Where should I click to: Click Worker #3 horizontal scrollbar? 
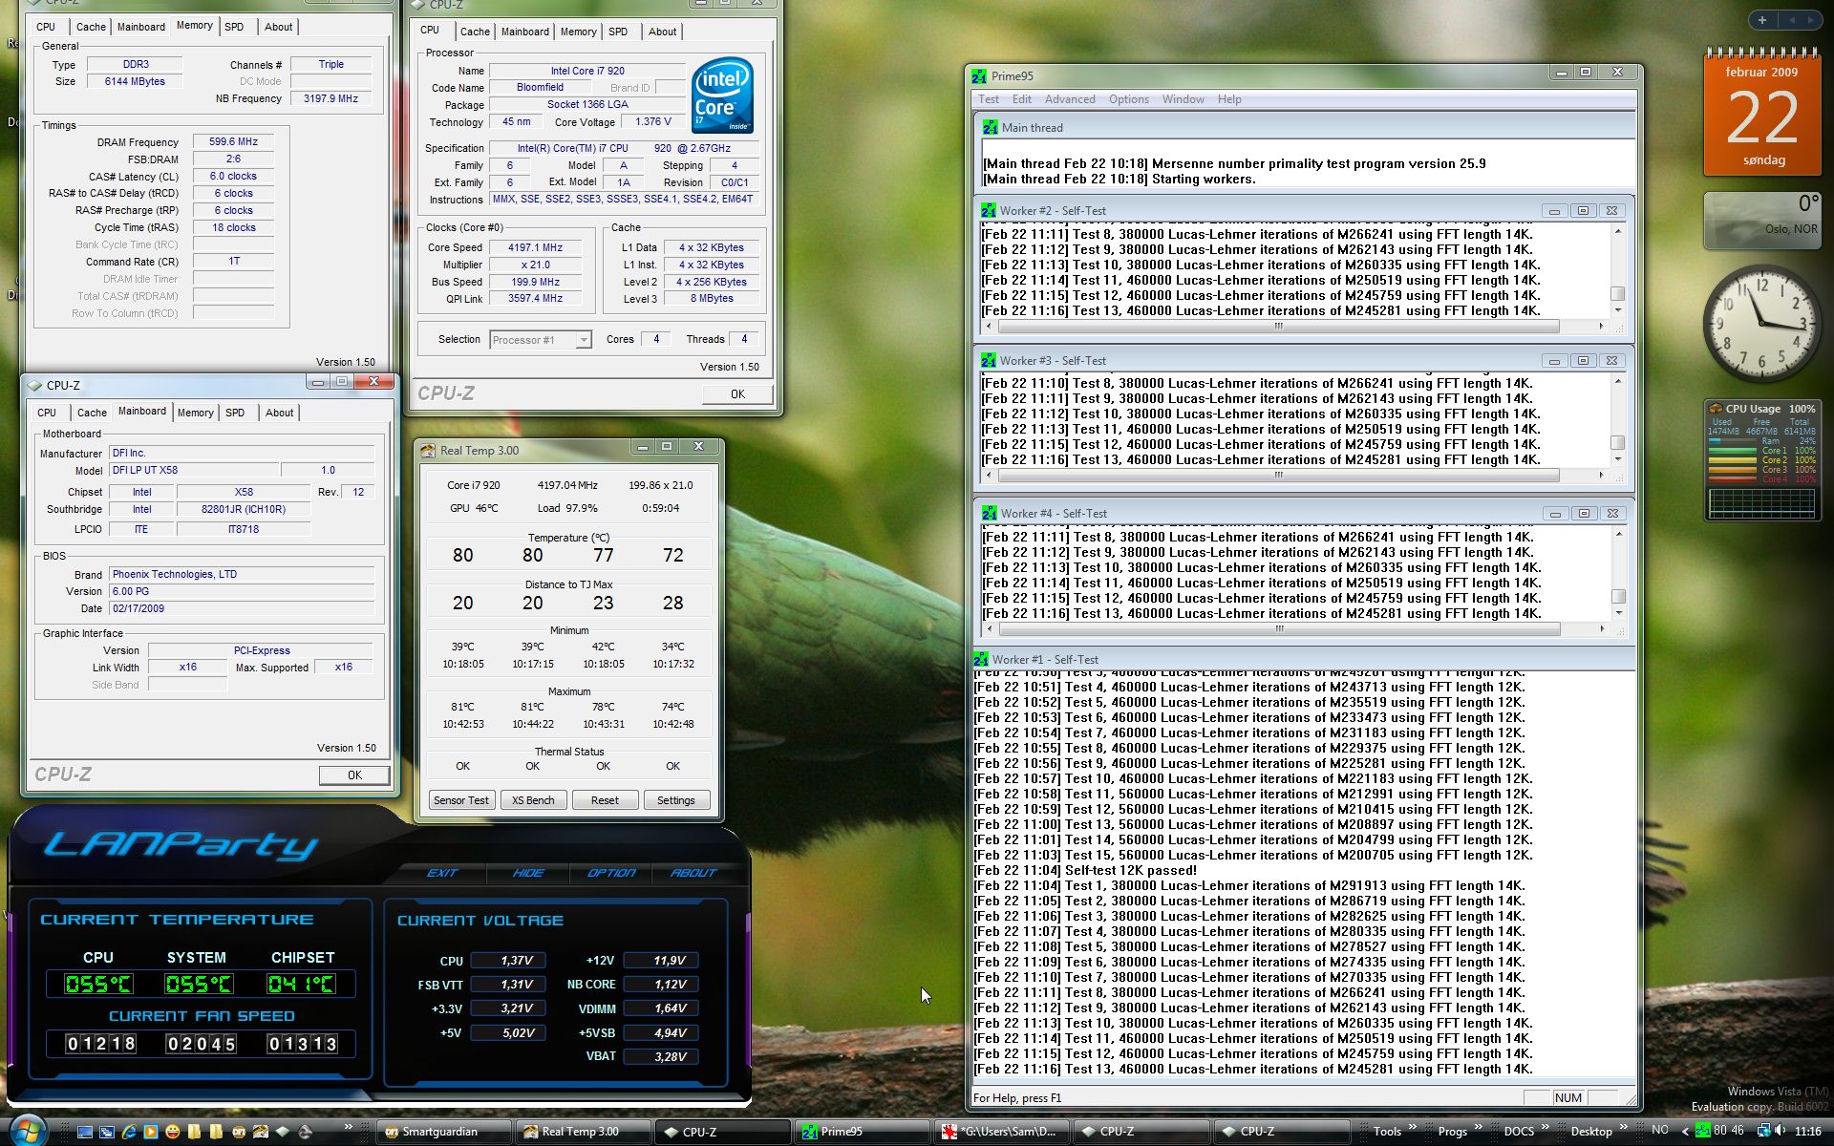point(1294,475)
